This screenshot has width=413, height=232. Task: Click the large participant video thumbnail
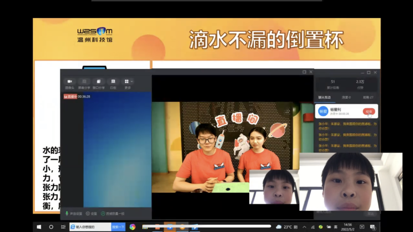coord(350,181)
